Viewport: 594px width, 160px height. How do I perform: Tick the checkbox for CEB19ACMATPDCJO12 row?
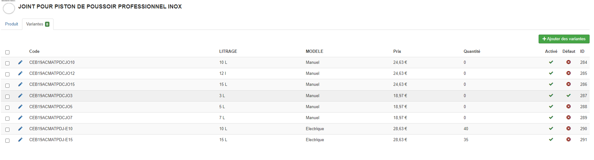[8, 74]
